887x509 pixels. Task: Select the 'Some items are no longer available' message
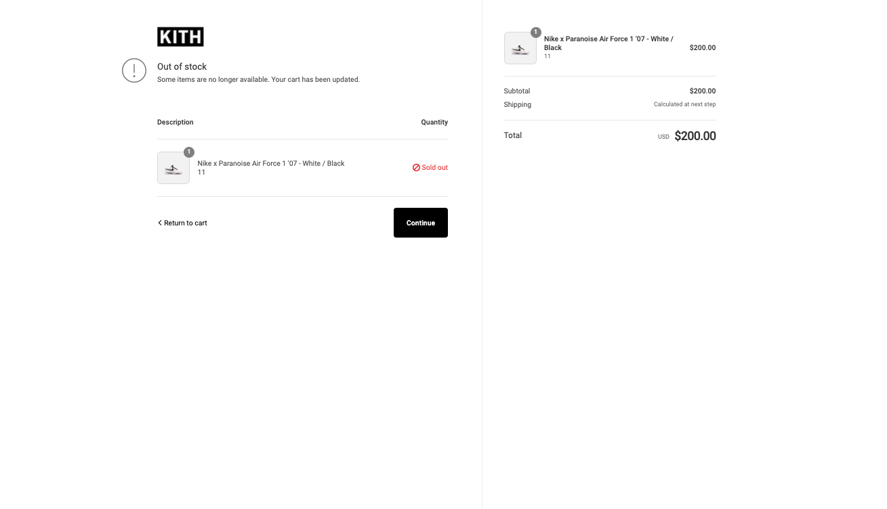pyautogui.click(x=258, y=79)
